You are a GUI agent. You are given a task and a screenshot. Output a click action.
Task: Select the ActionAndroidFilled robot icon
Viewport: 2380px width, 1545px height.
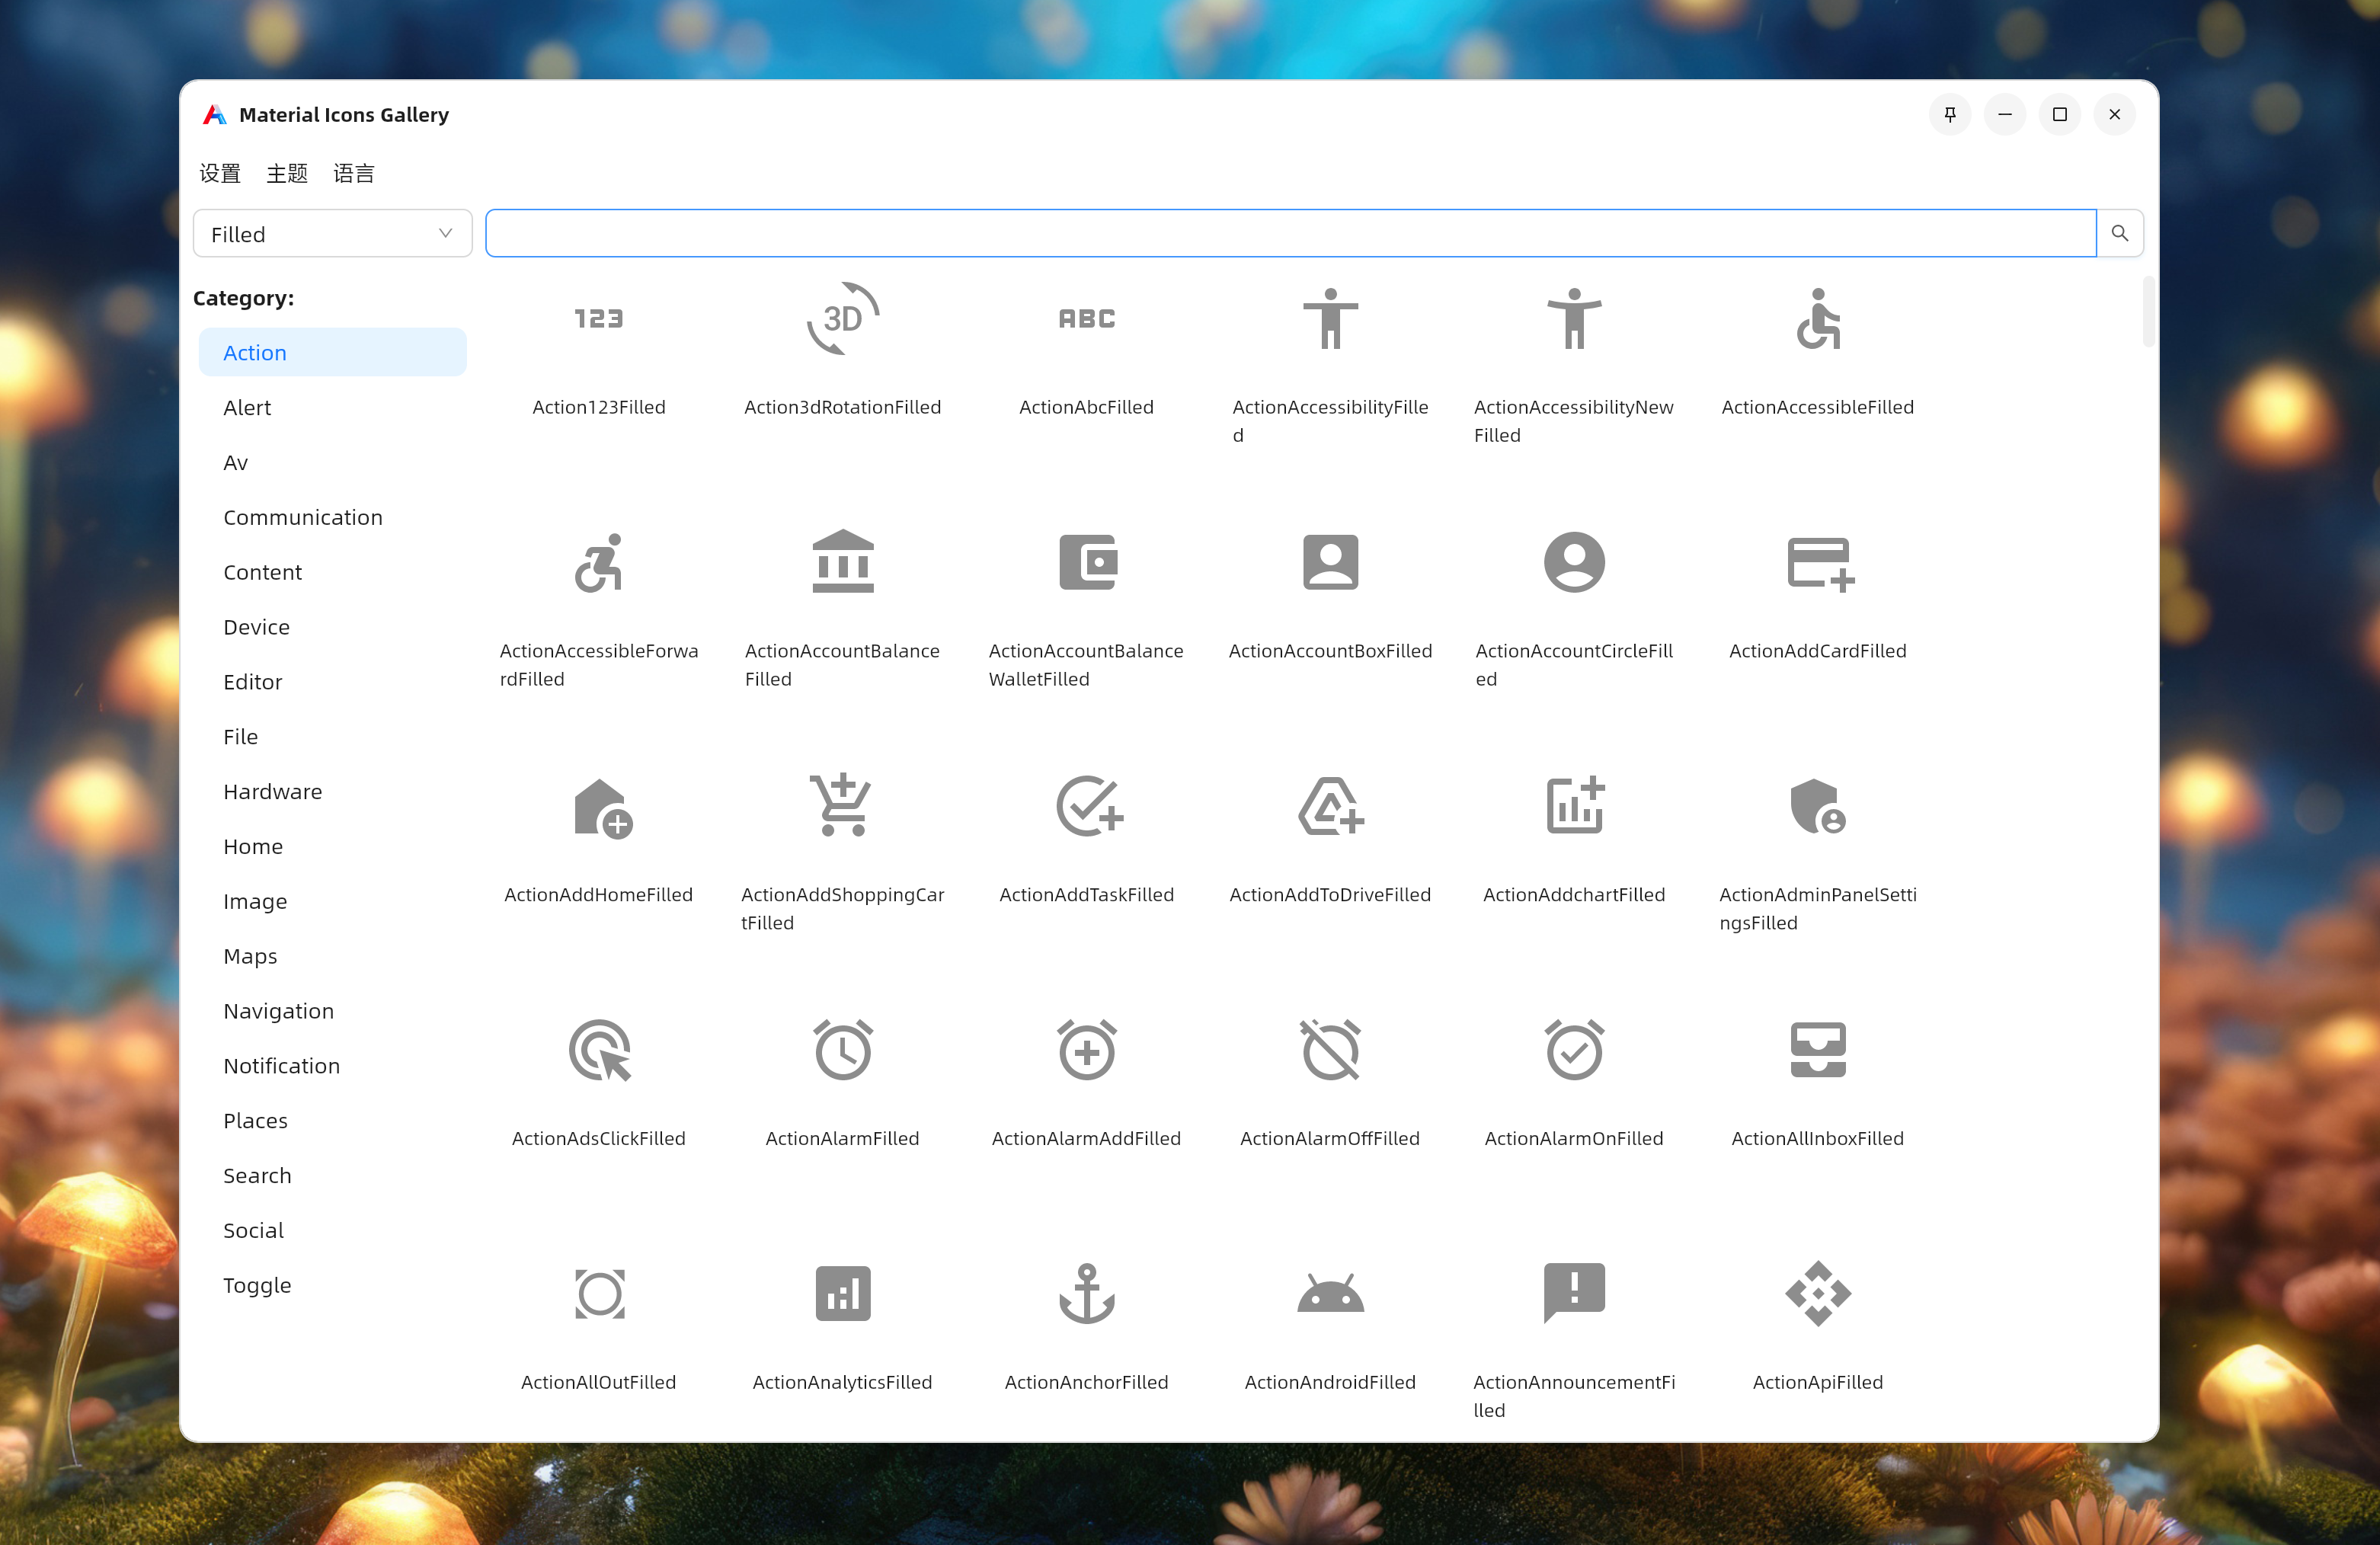point(1330,1293)
